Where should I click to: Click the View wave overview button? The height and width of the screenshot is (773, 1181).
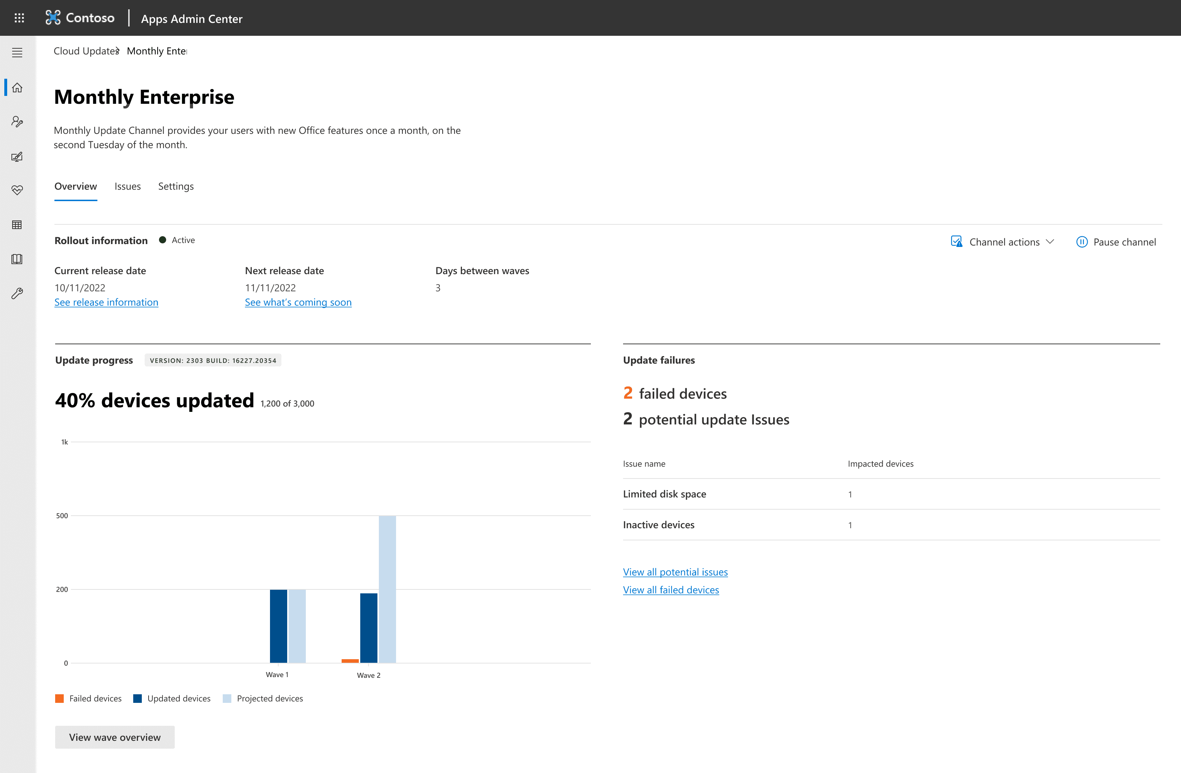[x=115, y=737]
